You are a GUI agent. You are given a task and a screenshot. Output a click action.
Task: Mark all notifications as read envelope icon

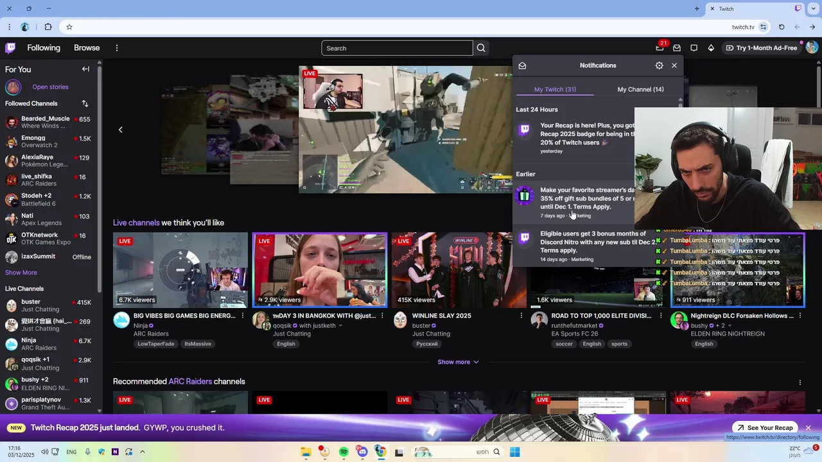(522, 65)
